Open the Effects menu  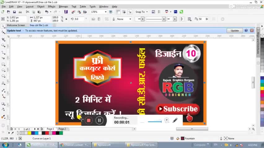51,6
